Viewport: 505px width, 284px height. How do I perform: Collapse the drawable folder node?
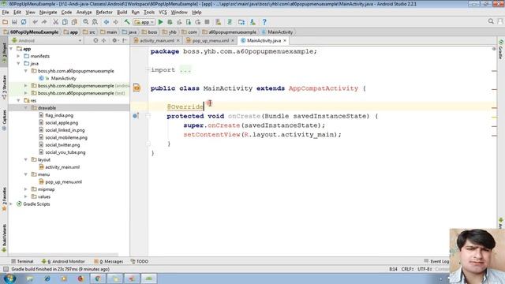[26, 108]
